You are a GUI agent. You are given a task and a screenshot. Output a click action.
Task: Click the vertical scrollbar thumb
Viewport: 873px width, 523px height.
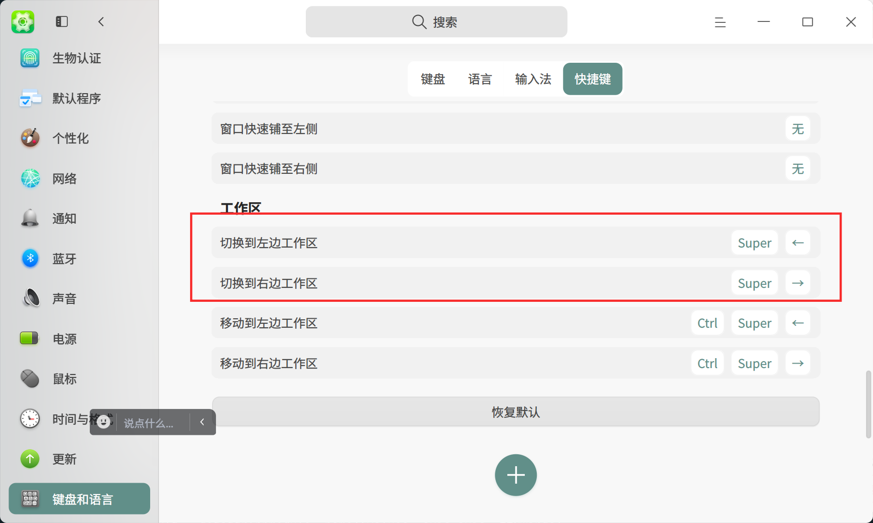[x=869, y=404]
